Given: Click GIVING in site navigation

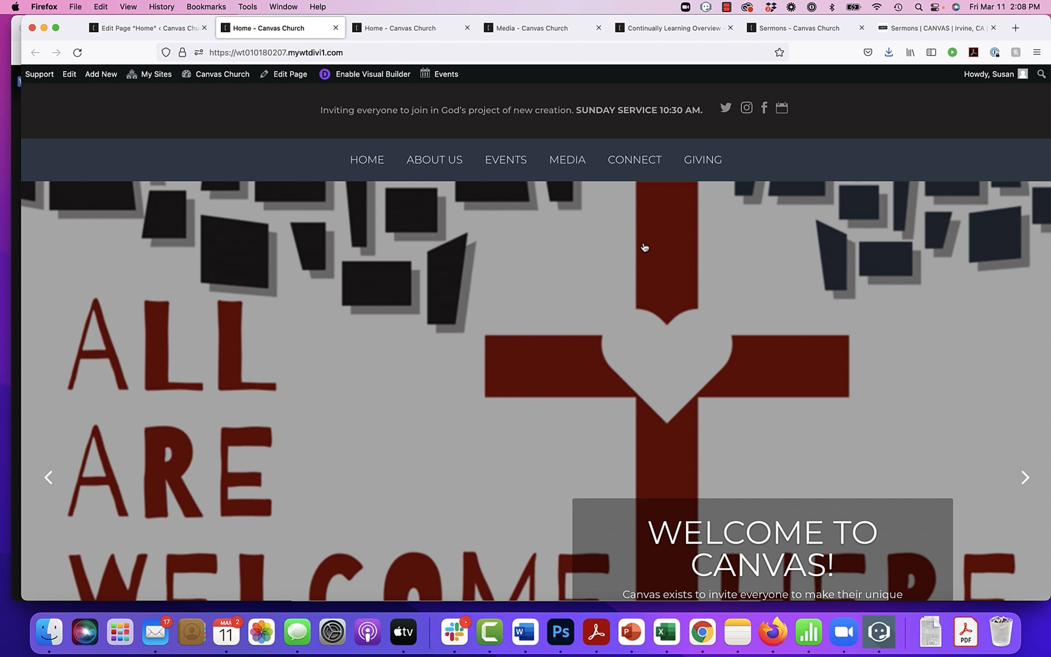Looking at the screenshot, I should click(x=702, y=160).
